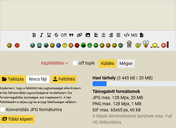Image resolution: width=176 pixels, height=128 pixels.
Task: Click the 'PNG max. 128 Mpx, 1 MB' line
Action: coord(117,104)
